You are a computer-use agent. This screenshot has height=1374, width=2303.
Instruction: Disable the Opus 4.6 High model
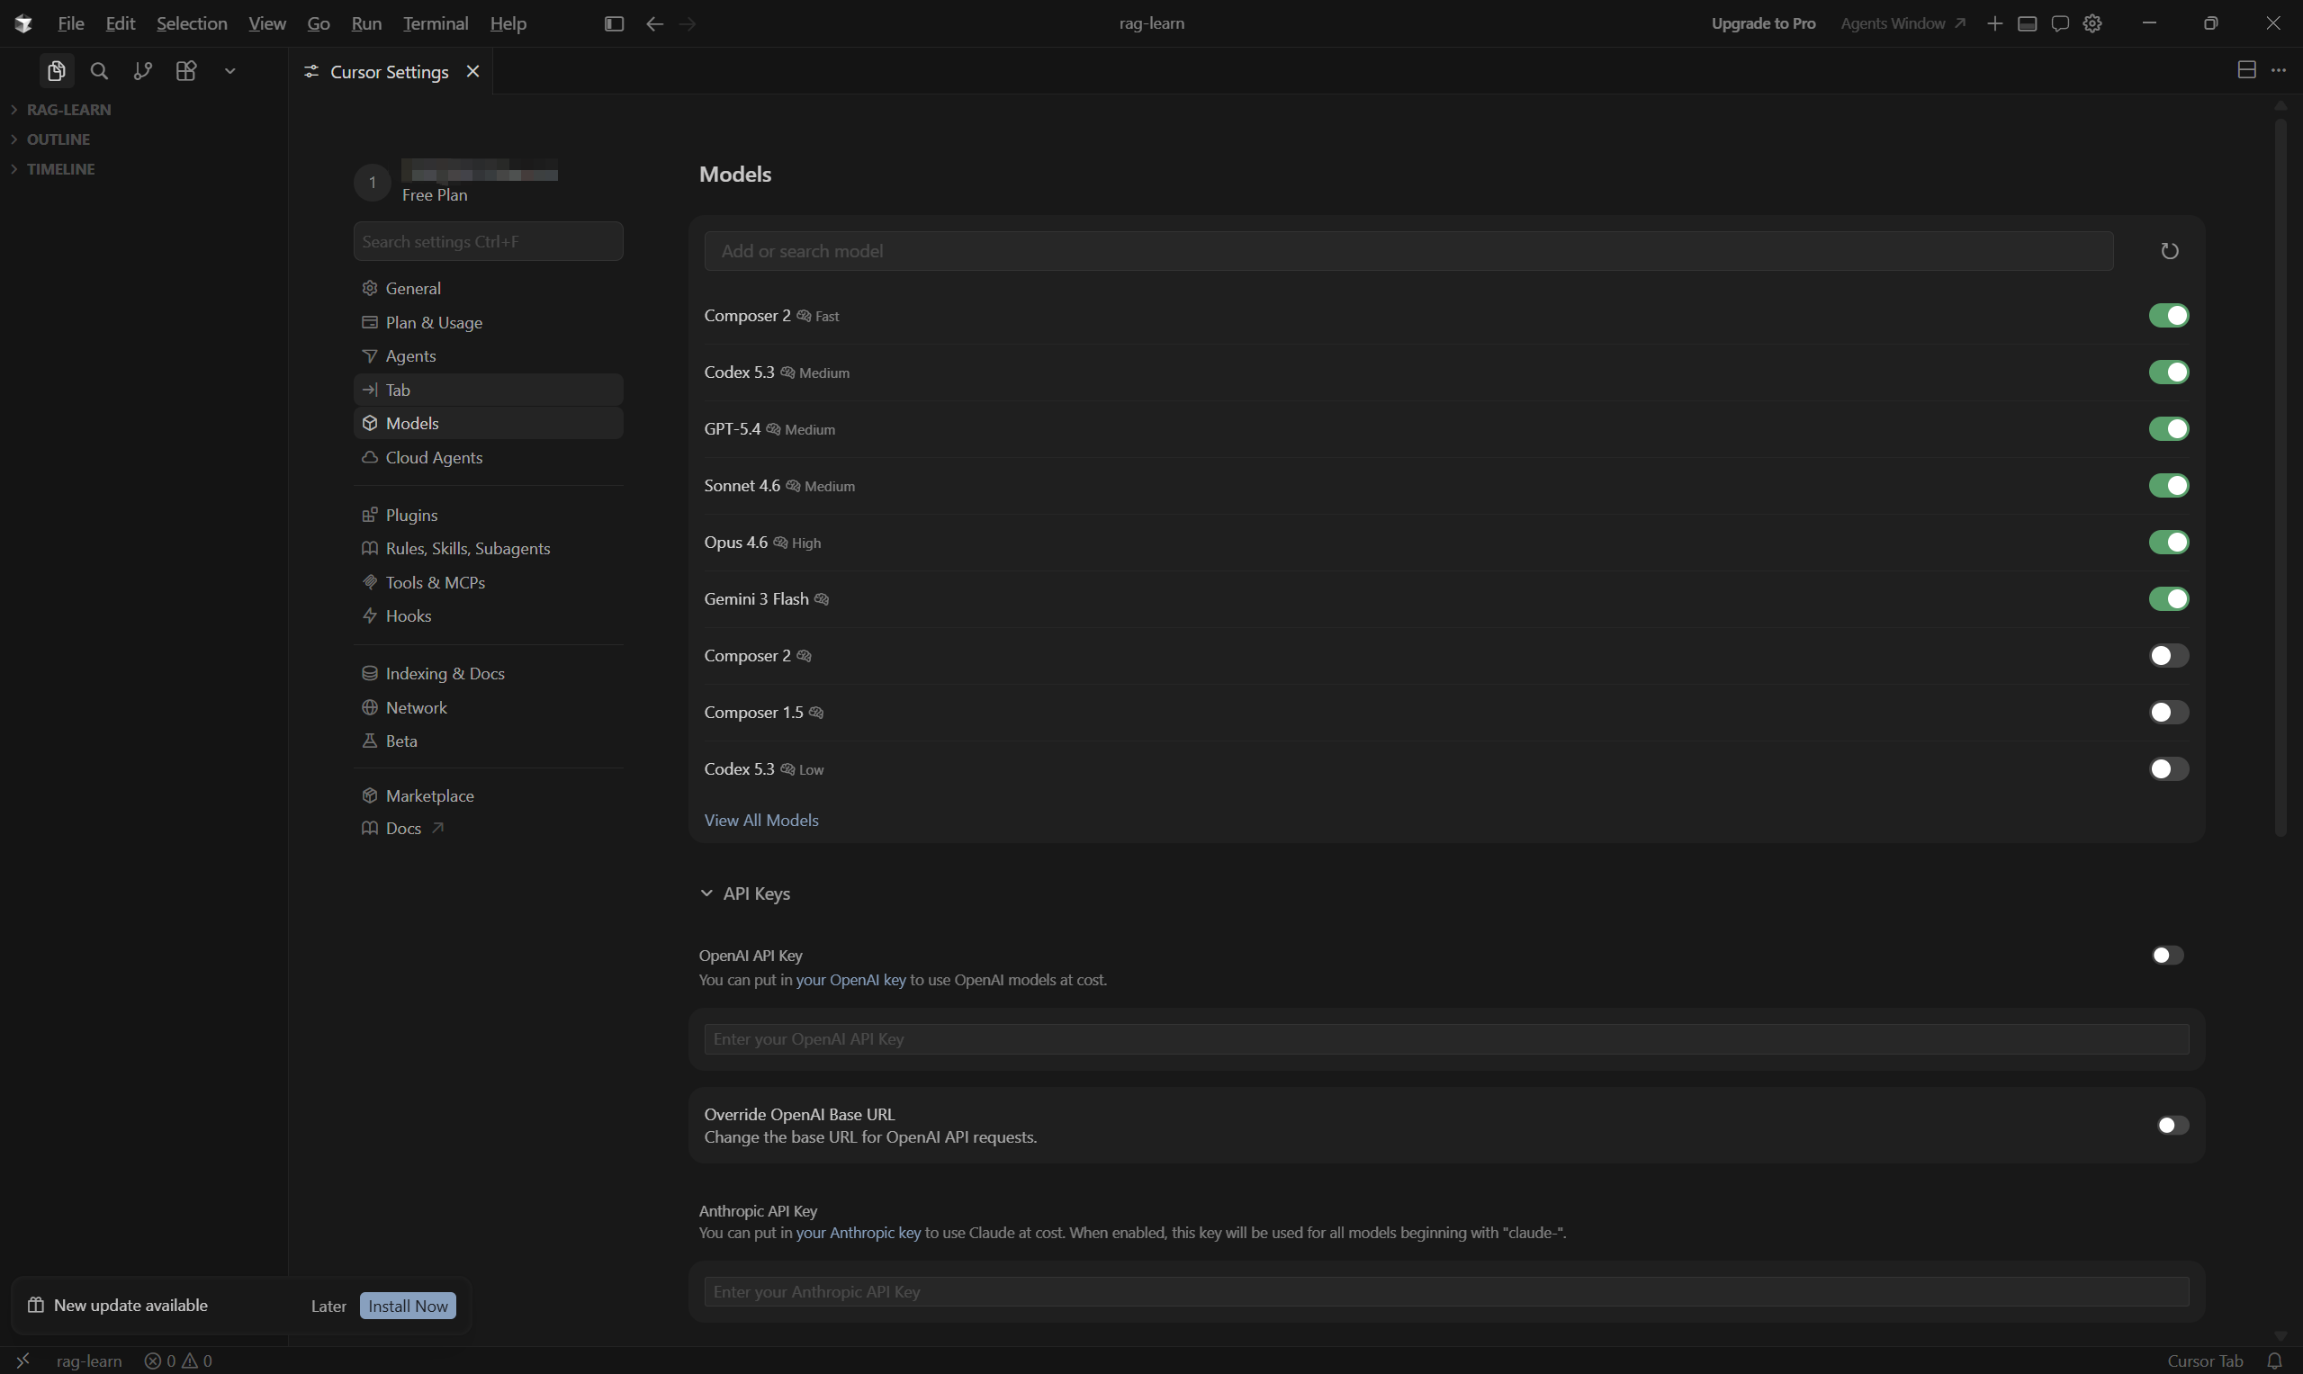(x=2169, y=542)
